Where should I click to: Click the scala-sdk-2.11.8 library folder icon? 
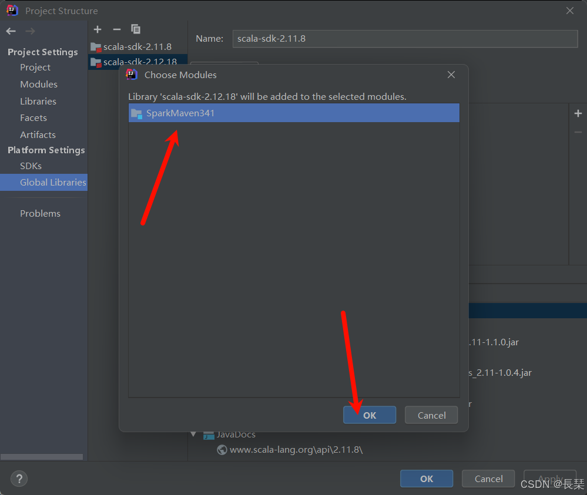click(96, 47)
